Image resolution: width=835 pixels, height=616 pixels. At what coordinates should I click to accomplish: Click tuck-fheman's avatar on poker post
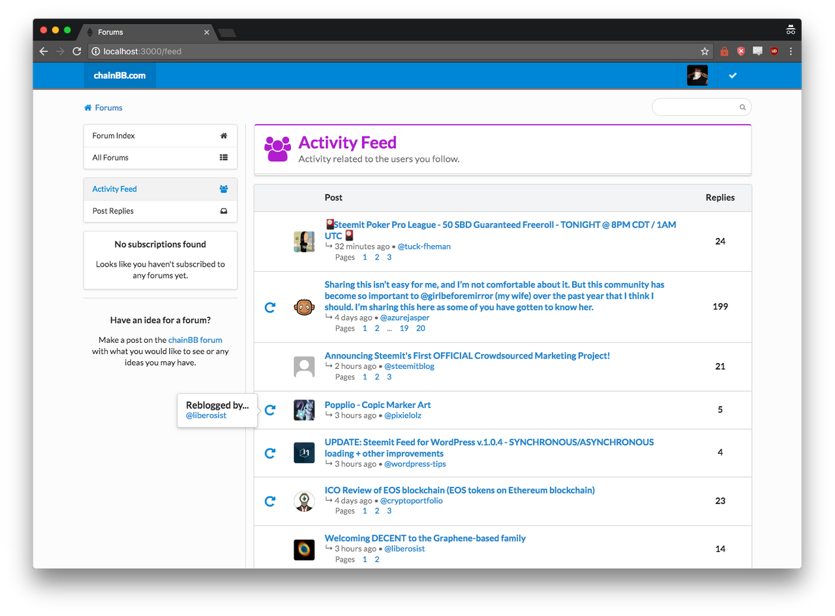click(304, 242)
